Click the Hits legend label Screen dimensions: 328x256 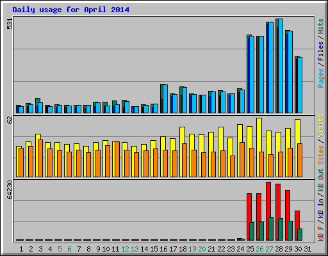point(321,26)
